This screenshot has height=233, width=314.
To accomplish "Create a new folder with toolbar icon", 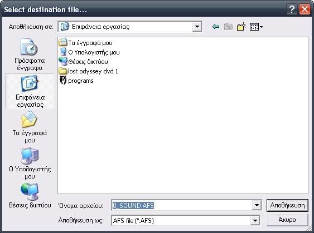I will tap(241, 27).
